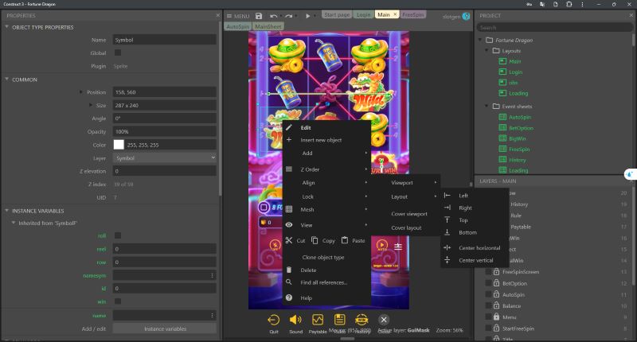637x342 pixels.
Task: Click the white Color swatch
Action: (119, 145)
